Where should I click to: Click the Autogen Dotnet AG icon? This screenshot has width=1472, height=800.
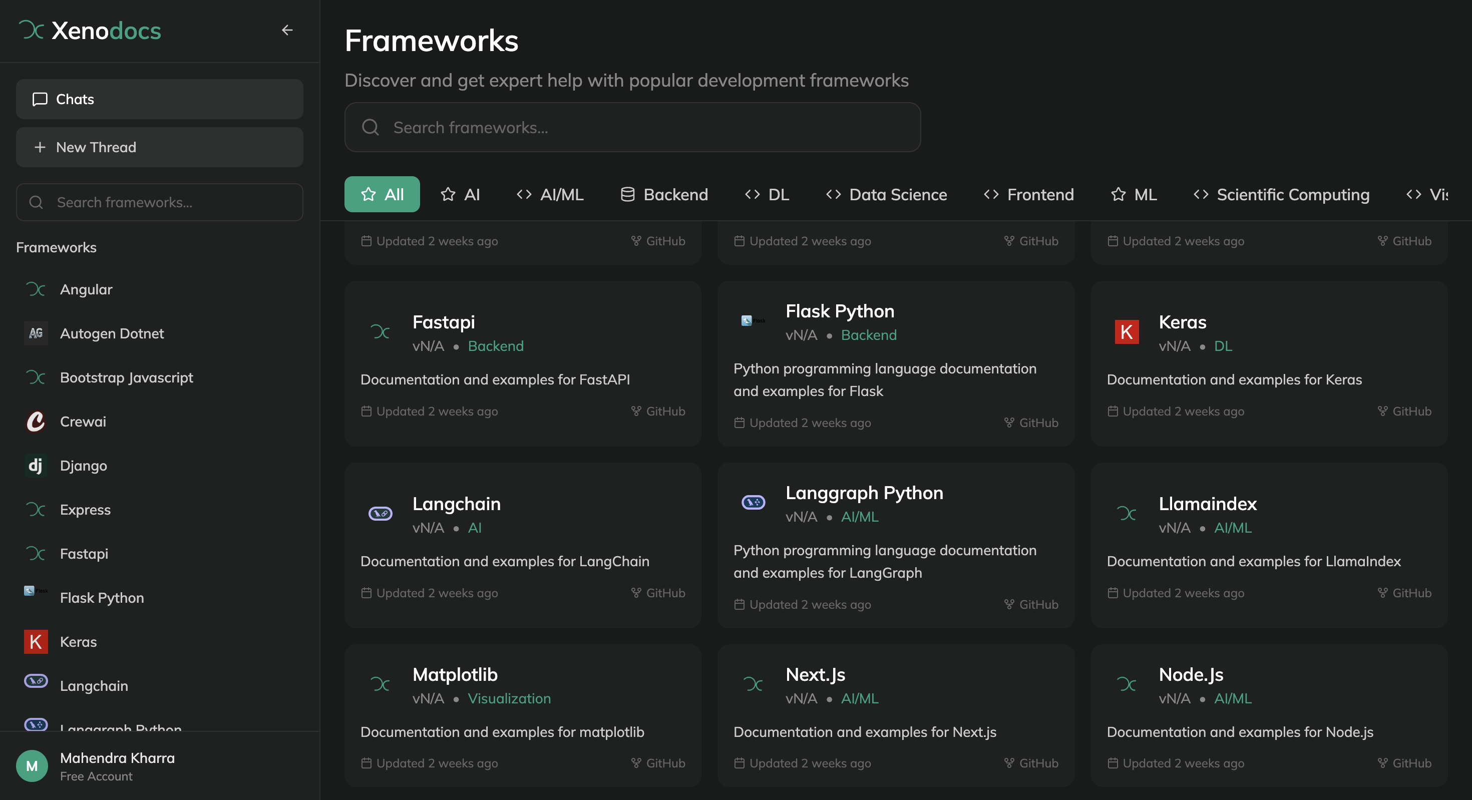click(x=36, y=333)
